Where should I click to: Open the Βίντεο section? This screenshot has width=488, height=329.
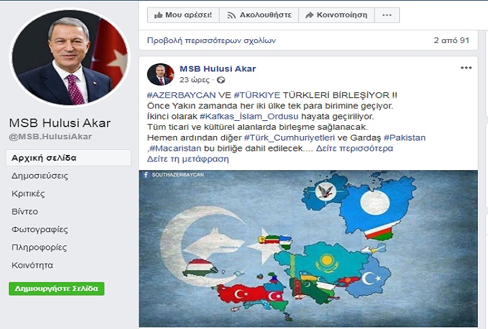[25, 211]
